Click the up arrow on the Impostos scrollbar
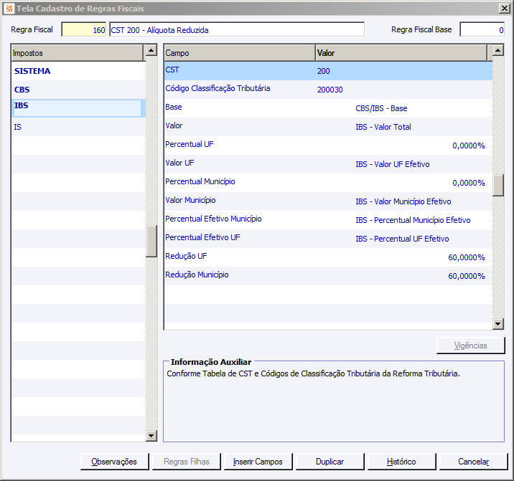The height and width of the screenshot is (481, 514). [x=151, y=50]
